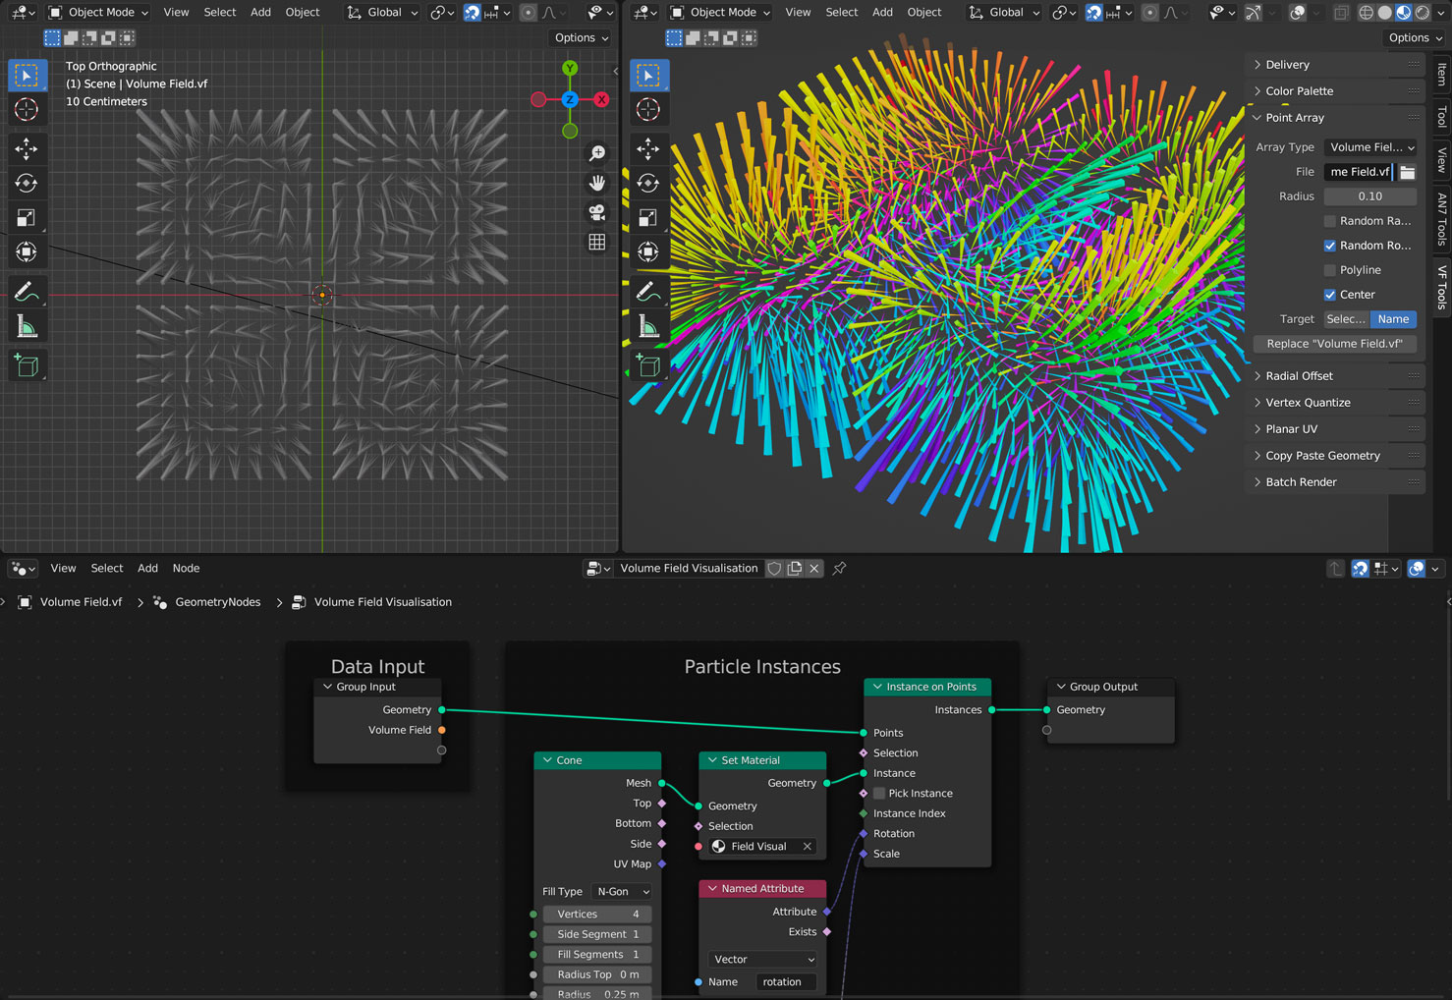The height and width of the screenshot is (1000, 1452).
Task: Select the Add Cube tool in left viewport
Action: (27, 366)
